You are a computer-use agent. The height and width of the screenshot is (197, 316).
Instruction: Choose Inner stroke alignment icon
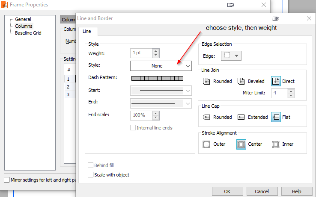(x=275, y=144)
